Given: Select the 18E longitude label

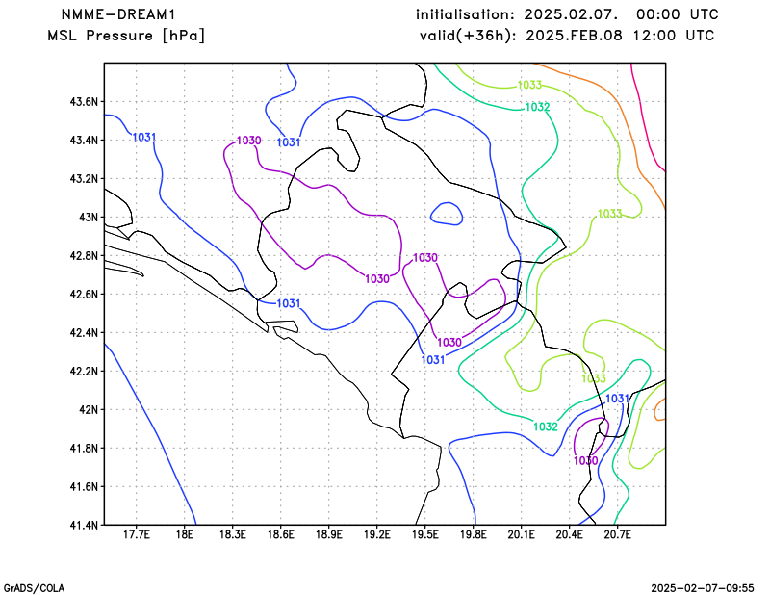Looking at the screenshot, I should coord(184,535).
